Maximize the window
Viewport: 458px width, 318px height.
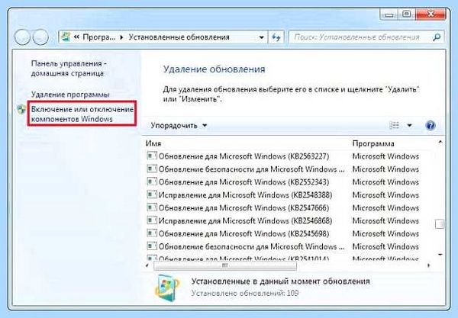(x=406, y=14)
